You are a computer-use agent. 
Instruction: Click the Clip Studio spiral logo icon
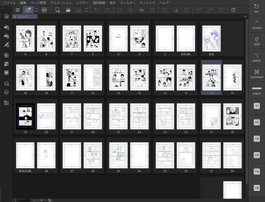pyautogui.click(x=44, y=10)
